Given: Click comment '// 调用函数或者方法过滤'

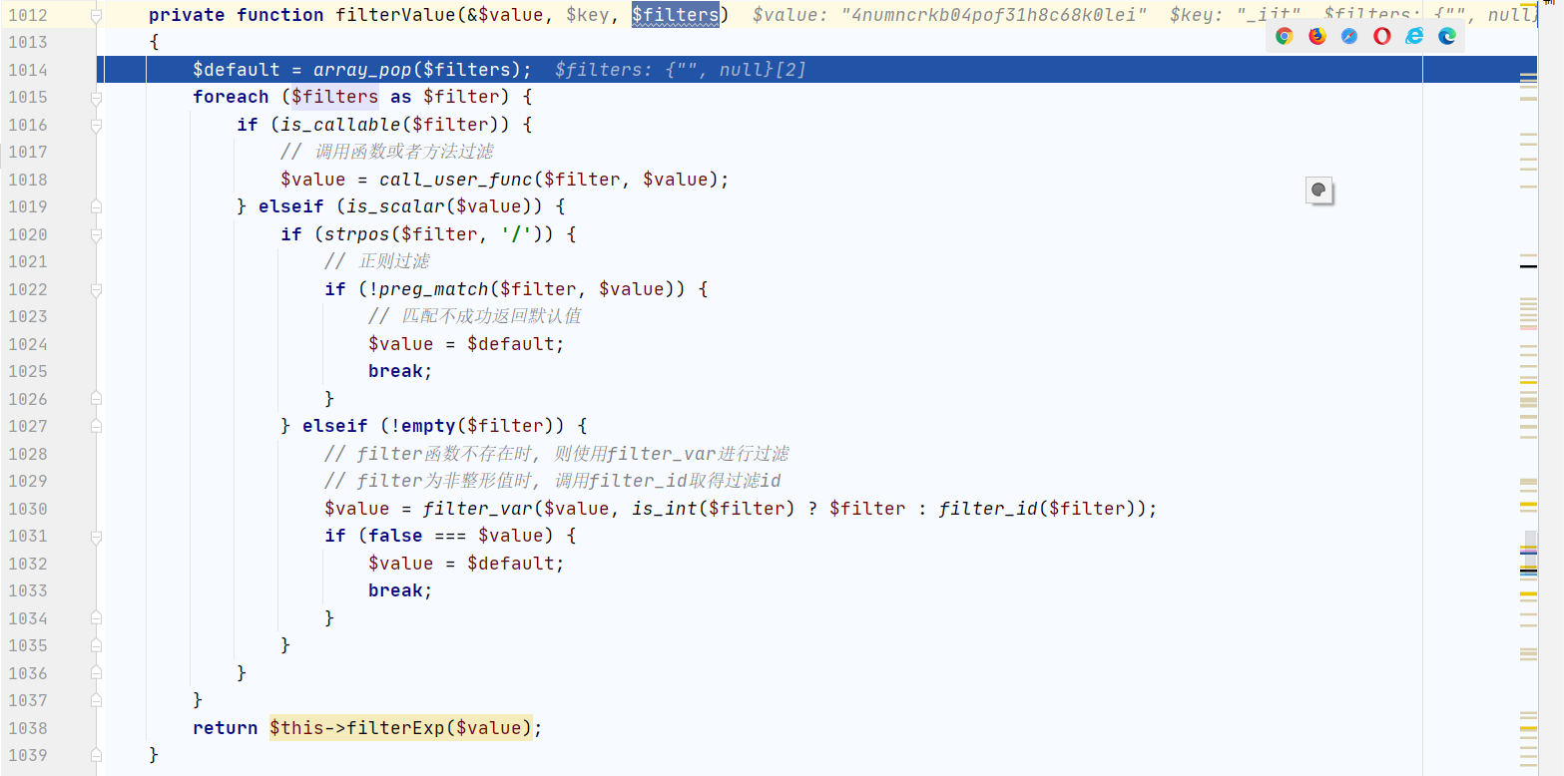Looking at the screenshot, I should (x=387, y=152).
